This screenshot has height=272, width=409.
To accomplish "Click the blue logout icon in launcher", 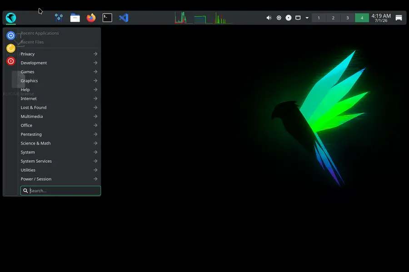I will pos(11,35).
